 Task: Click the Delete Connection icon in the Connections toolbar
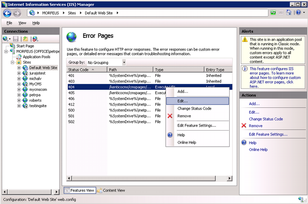click(35, 39)
